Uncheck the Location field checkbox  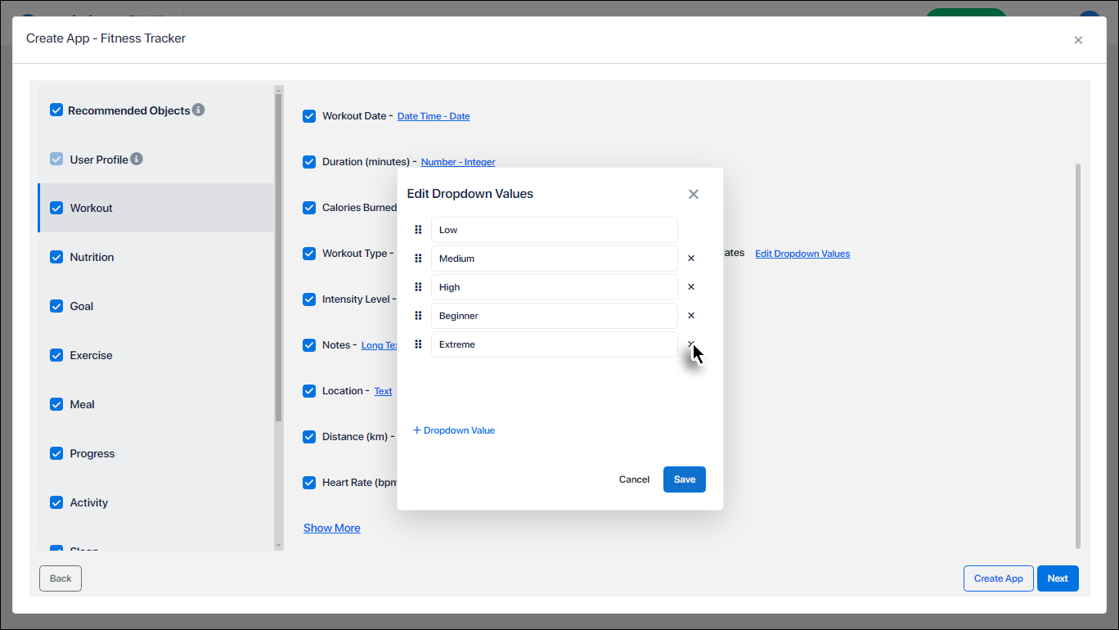tap(309, 391)
